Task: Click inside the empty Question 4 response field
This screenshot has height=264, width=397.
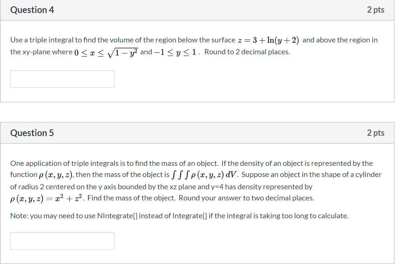Action: [x=62, y=79]
